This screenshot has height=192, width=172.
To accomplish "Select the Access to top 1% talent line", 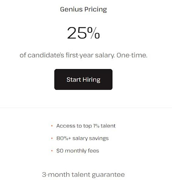I will coord(86,126).
